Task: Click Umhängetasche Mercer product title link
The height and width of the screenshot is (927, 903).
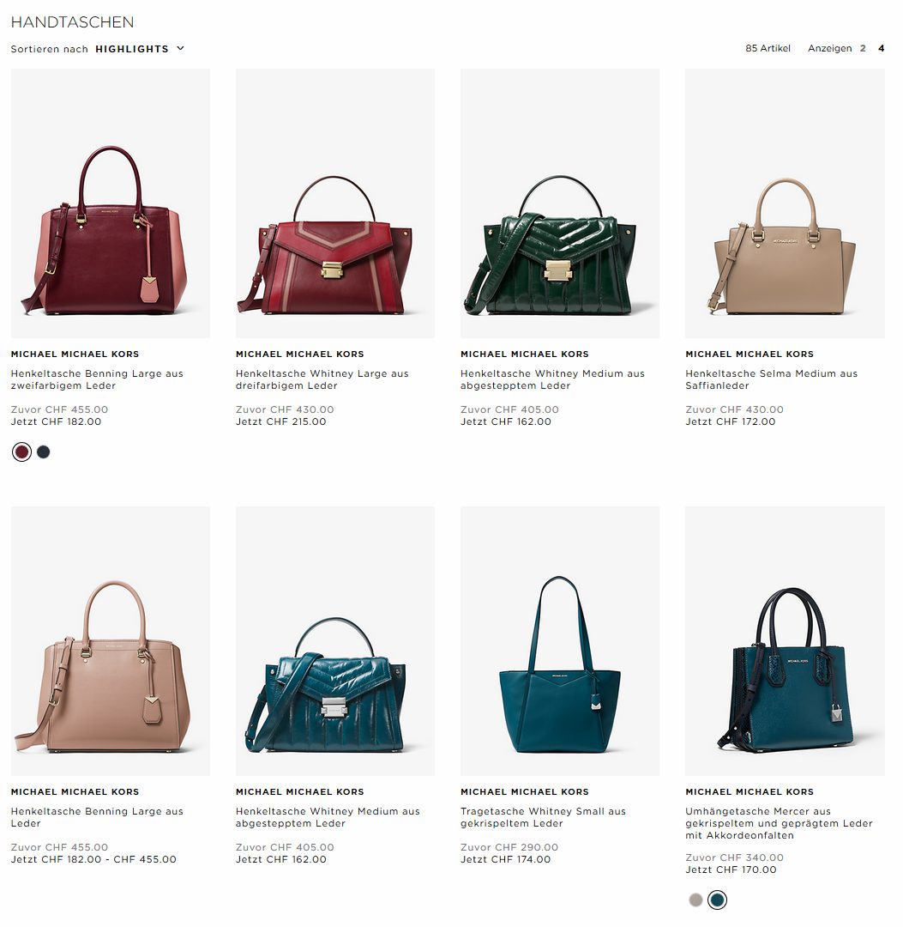Action: point(779,823)
